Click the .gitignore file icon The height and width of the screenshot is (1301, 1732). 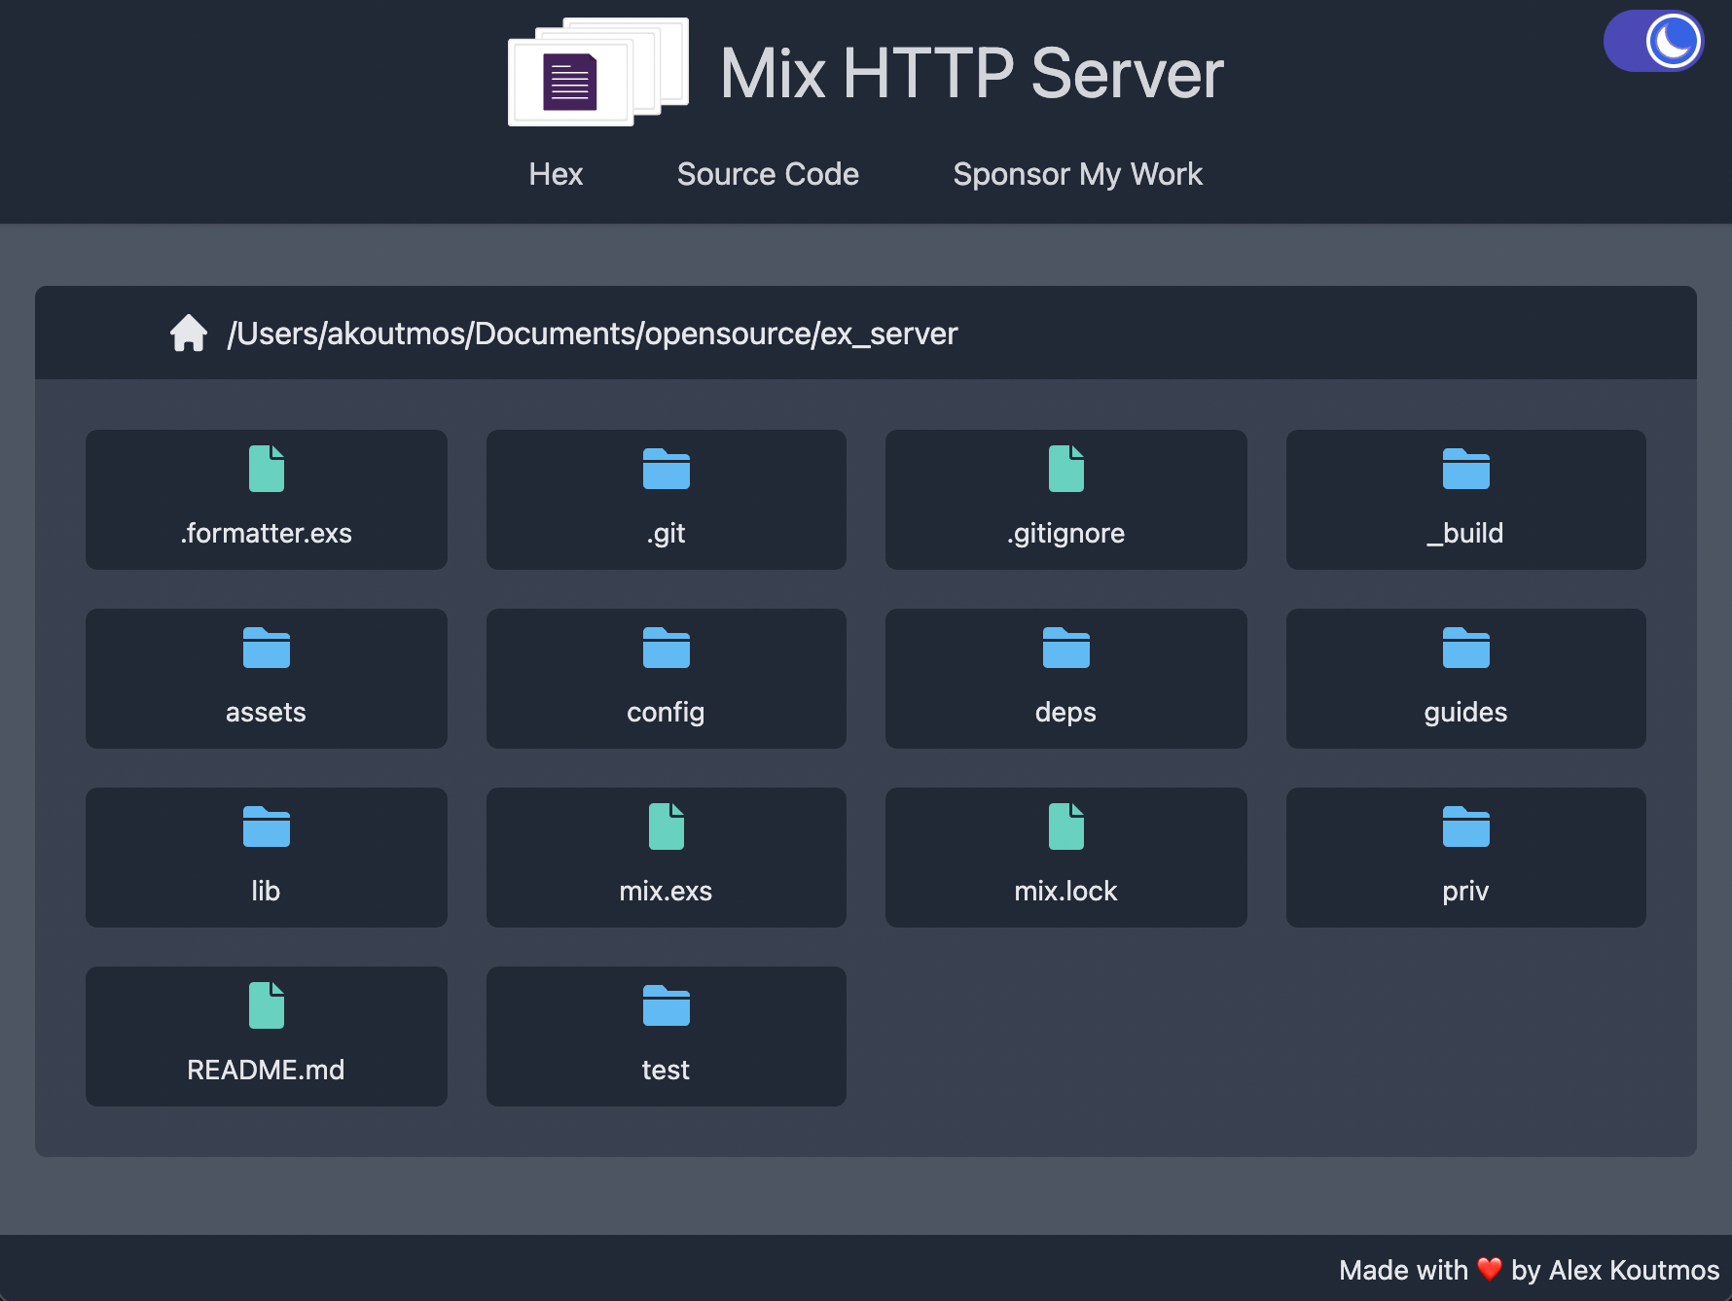click(1066, 469)
